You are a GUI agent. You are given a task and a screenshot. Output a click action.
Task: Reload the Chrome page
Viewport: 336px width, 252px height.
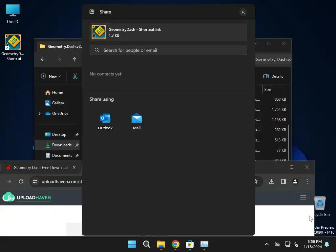coord(21,181)
